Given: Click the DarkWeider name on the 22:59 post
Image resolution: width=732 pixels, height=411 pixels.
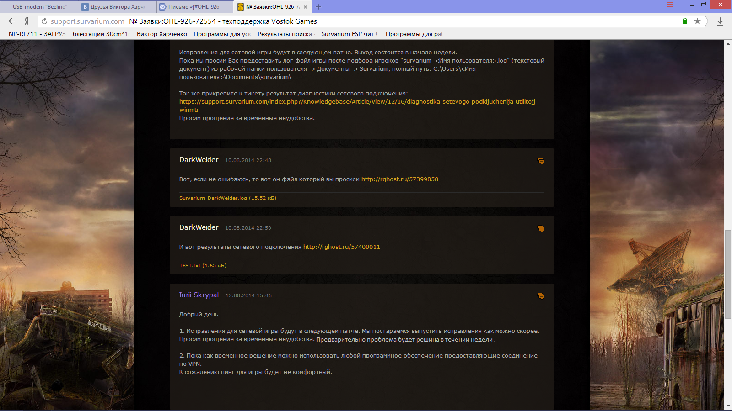Looking at the screenshot, I should (199, 227).
